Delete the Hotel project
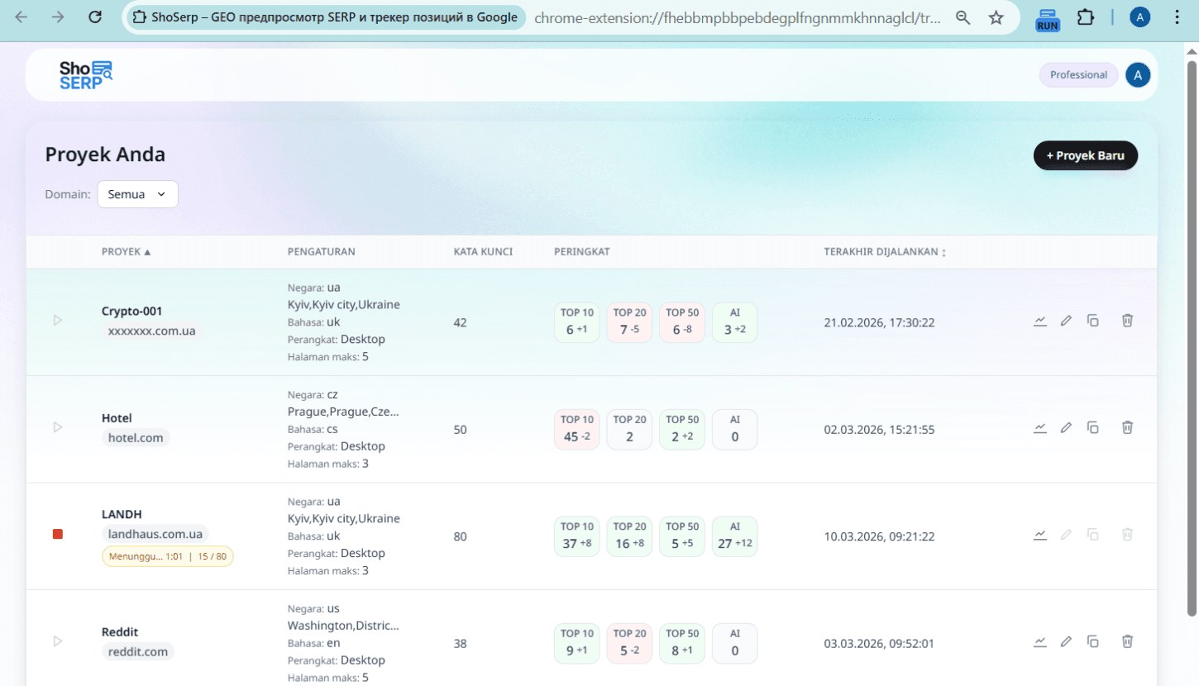Image resolution: width=1199 pixels, height=686 pixels. click(1127, 427)
